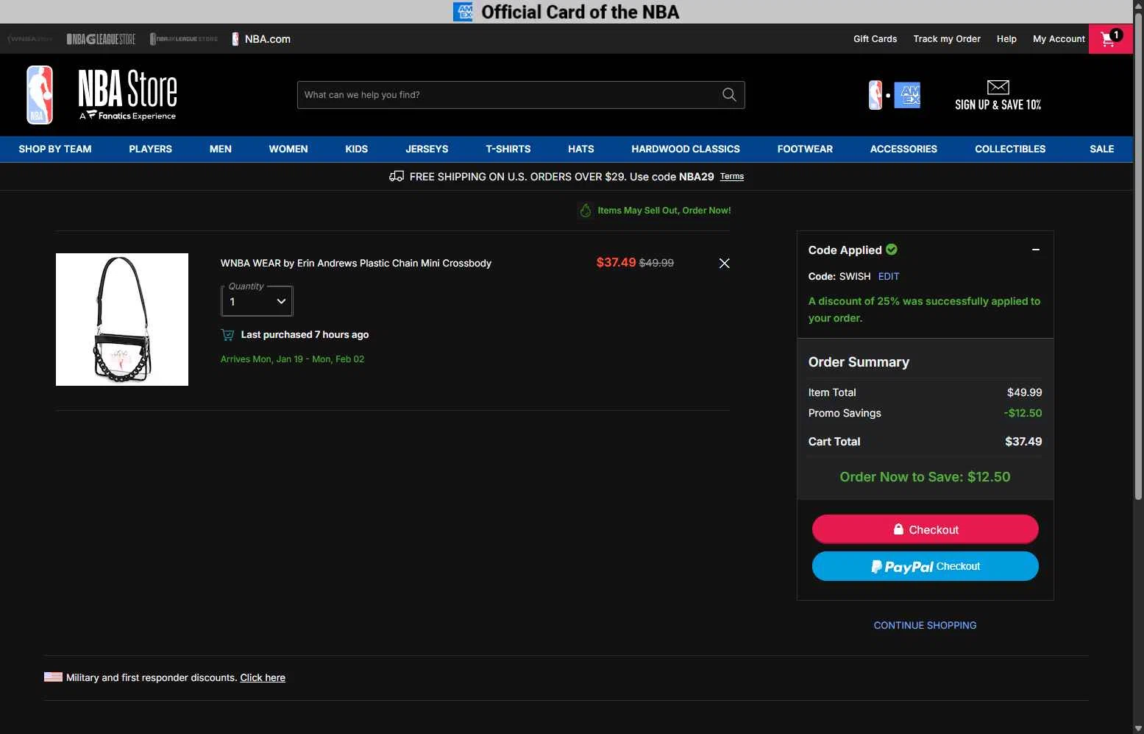Click the product title WNBA WEAR crossbody
Image resolution: width=1144 pixels, height=734 pixels.
[356, 263]
